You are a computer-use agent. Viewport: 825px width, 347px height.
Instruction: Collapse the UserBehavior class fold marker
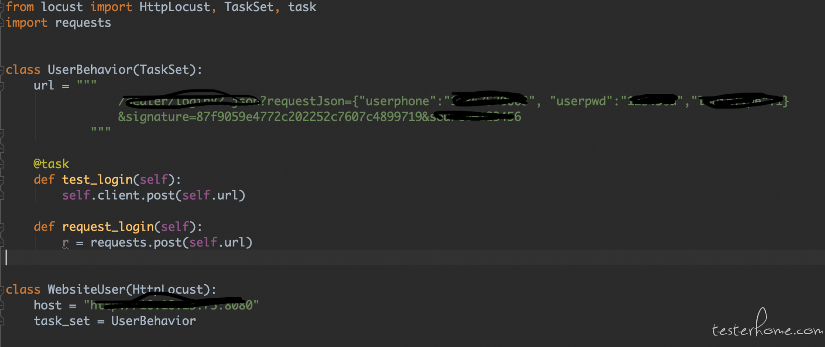(2, 70)
